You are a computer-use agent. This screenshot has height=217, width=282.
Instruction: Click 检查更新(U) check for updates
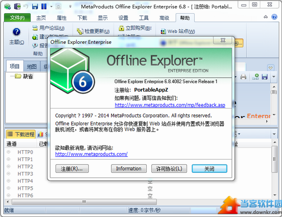point(93,31)
